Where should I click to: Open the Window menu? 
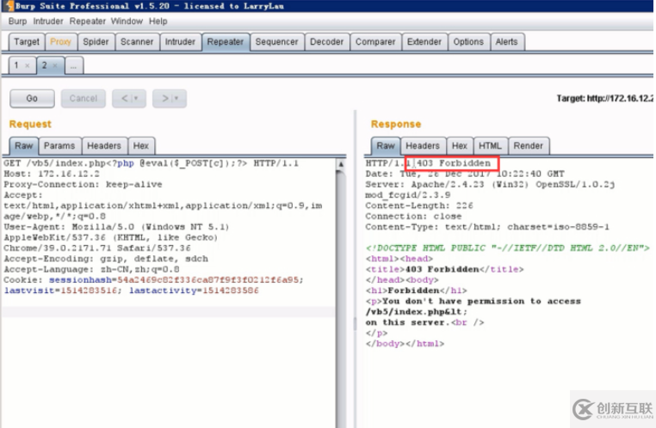127,21
